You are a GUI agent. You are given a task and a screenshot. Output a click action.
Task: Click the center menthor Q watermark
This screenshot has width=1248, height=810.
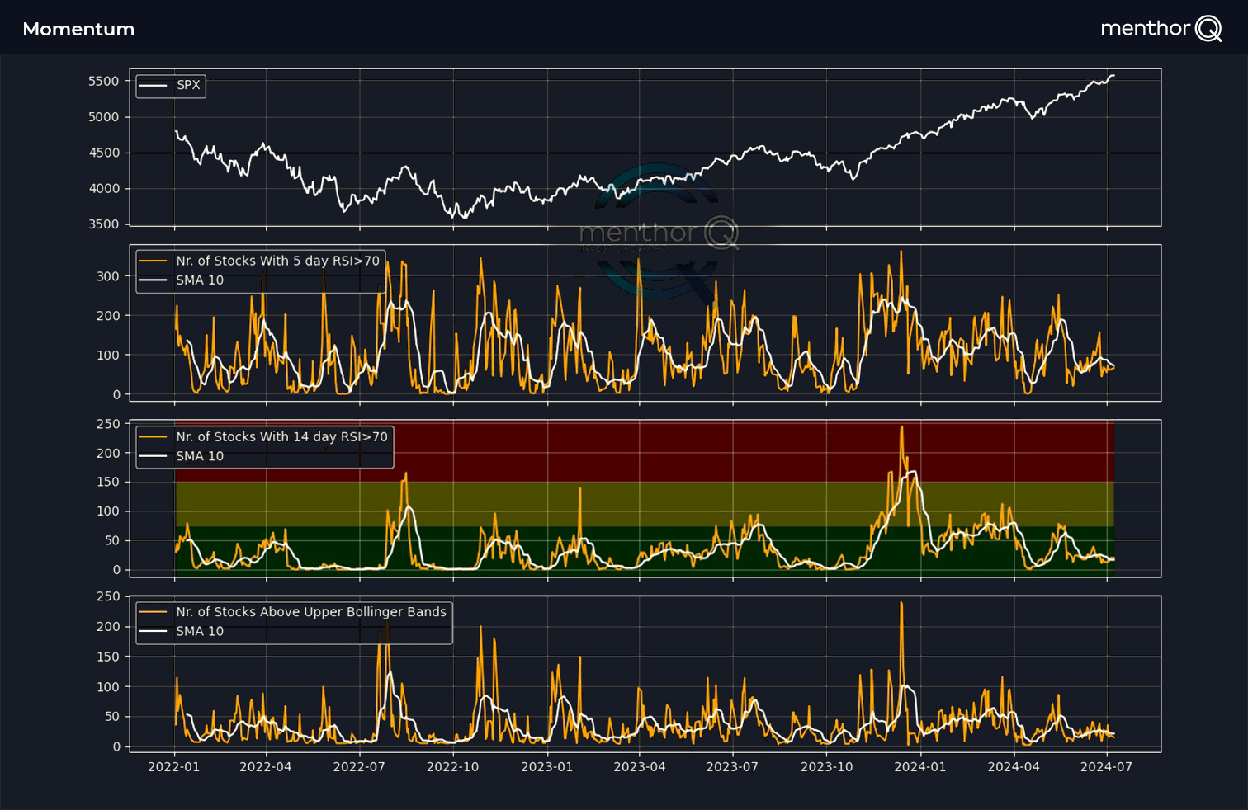(x=658, y=233)
